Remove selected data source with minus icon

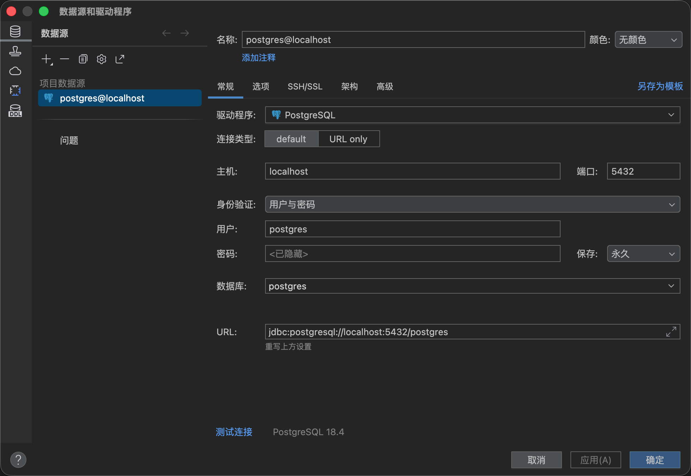pos(65,59)
